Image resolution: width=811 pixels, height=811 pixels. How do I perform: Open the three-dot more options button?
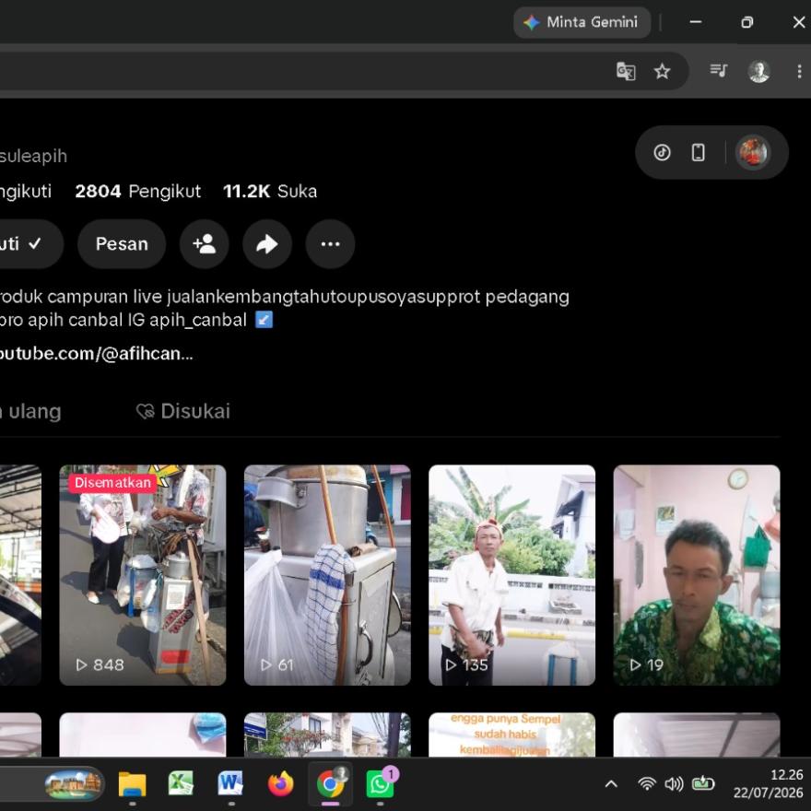click(330, 243)
